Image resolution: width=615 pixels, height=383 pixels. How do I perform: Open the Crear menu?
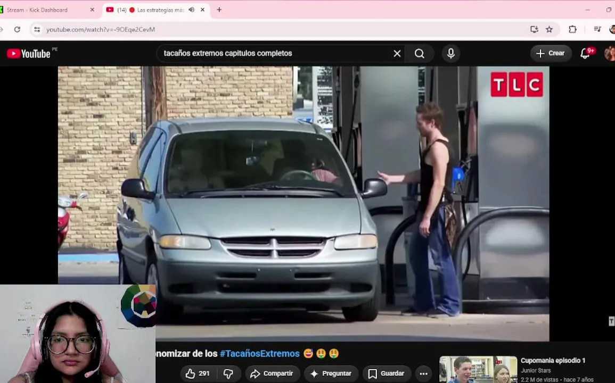550,53
